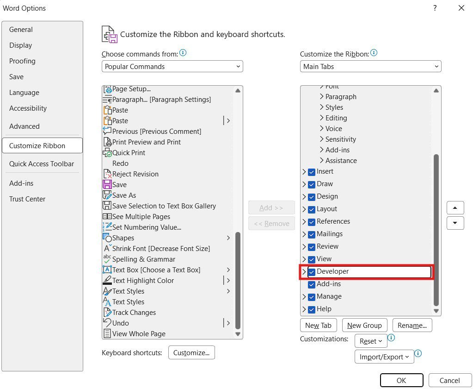This screenshot has height=389, width=473.
Task: Toggle the Mailings tab checkbox
Action: [312, 234]
